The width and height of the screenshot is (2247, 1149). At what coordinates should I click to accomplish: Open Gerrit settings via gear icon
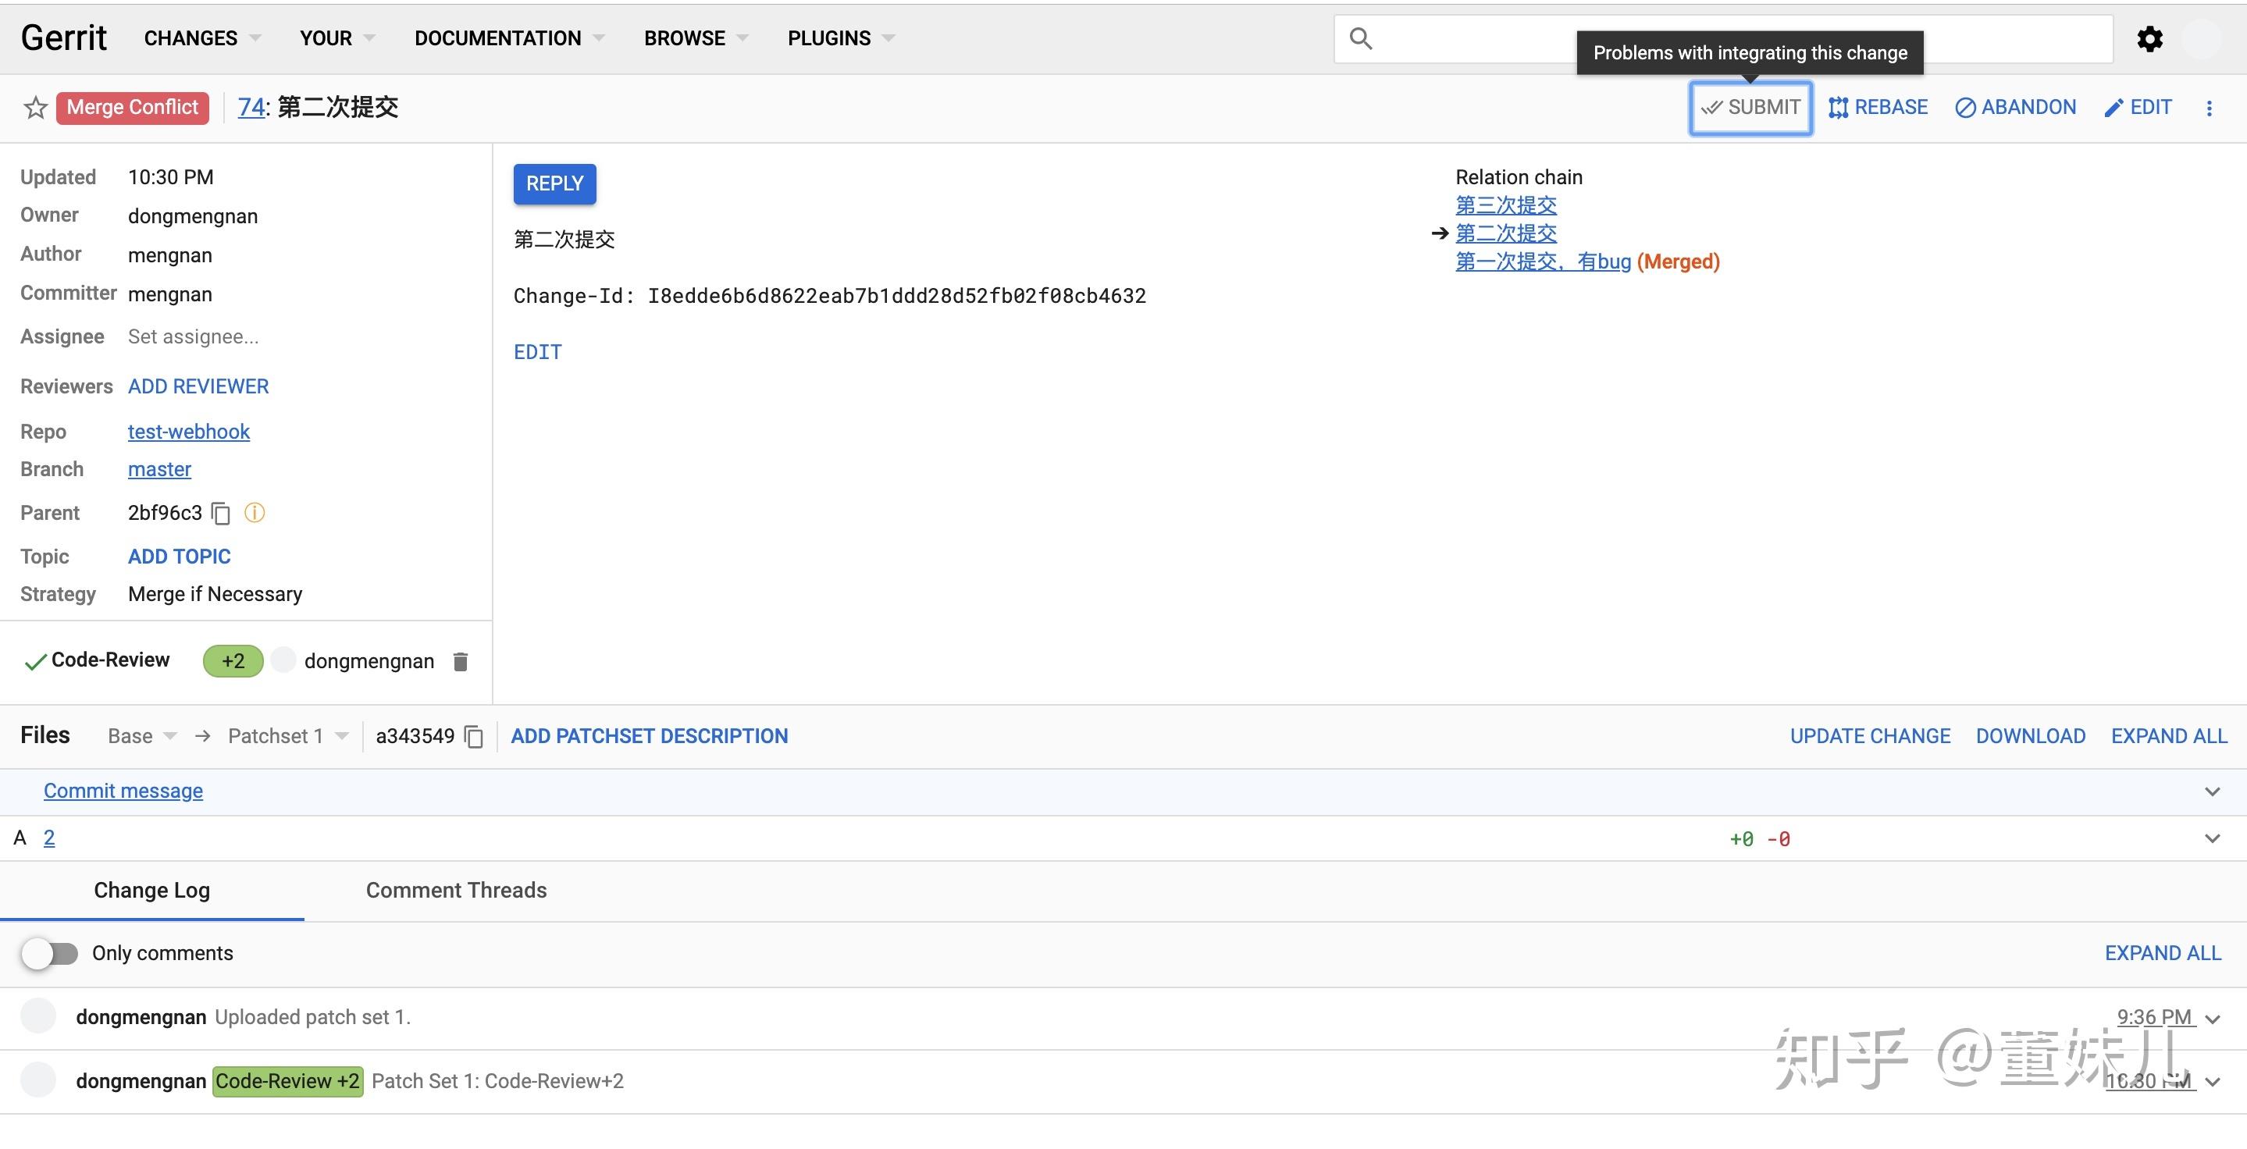pyautogui.click(x=2150, y=38)
